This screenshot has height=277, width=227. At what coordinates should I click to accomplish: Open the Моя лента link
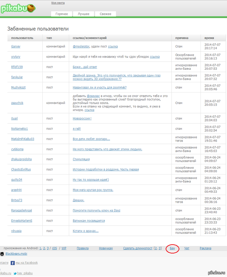pyautogui.click(x=58, y=3)
